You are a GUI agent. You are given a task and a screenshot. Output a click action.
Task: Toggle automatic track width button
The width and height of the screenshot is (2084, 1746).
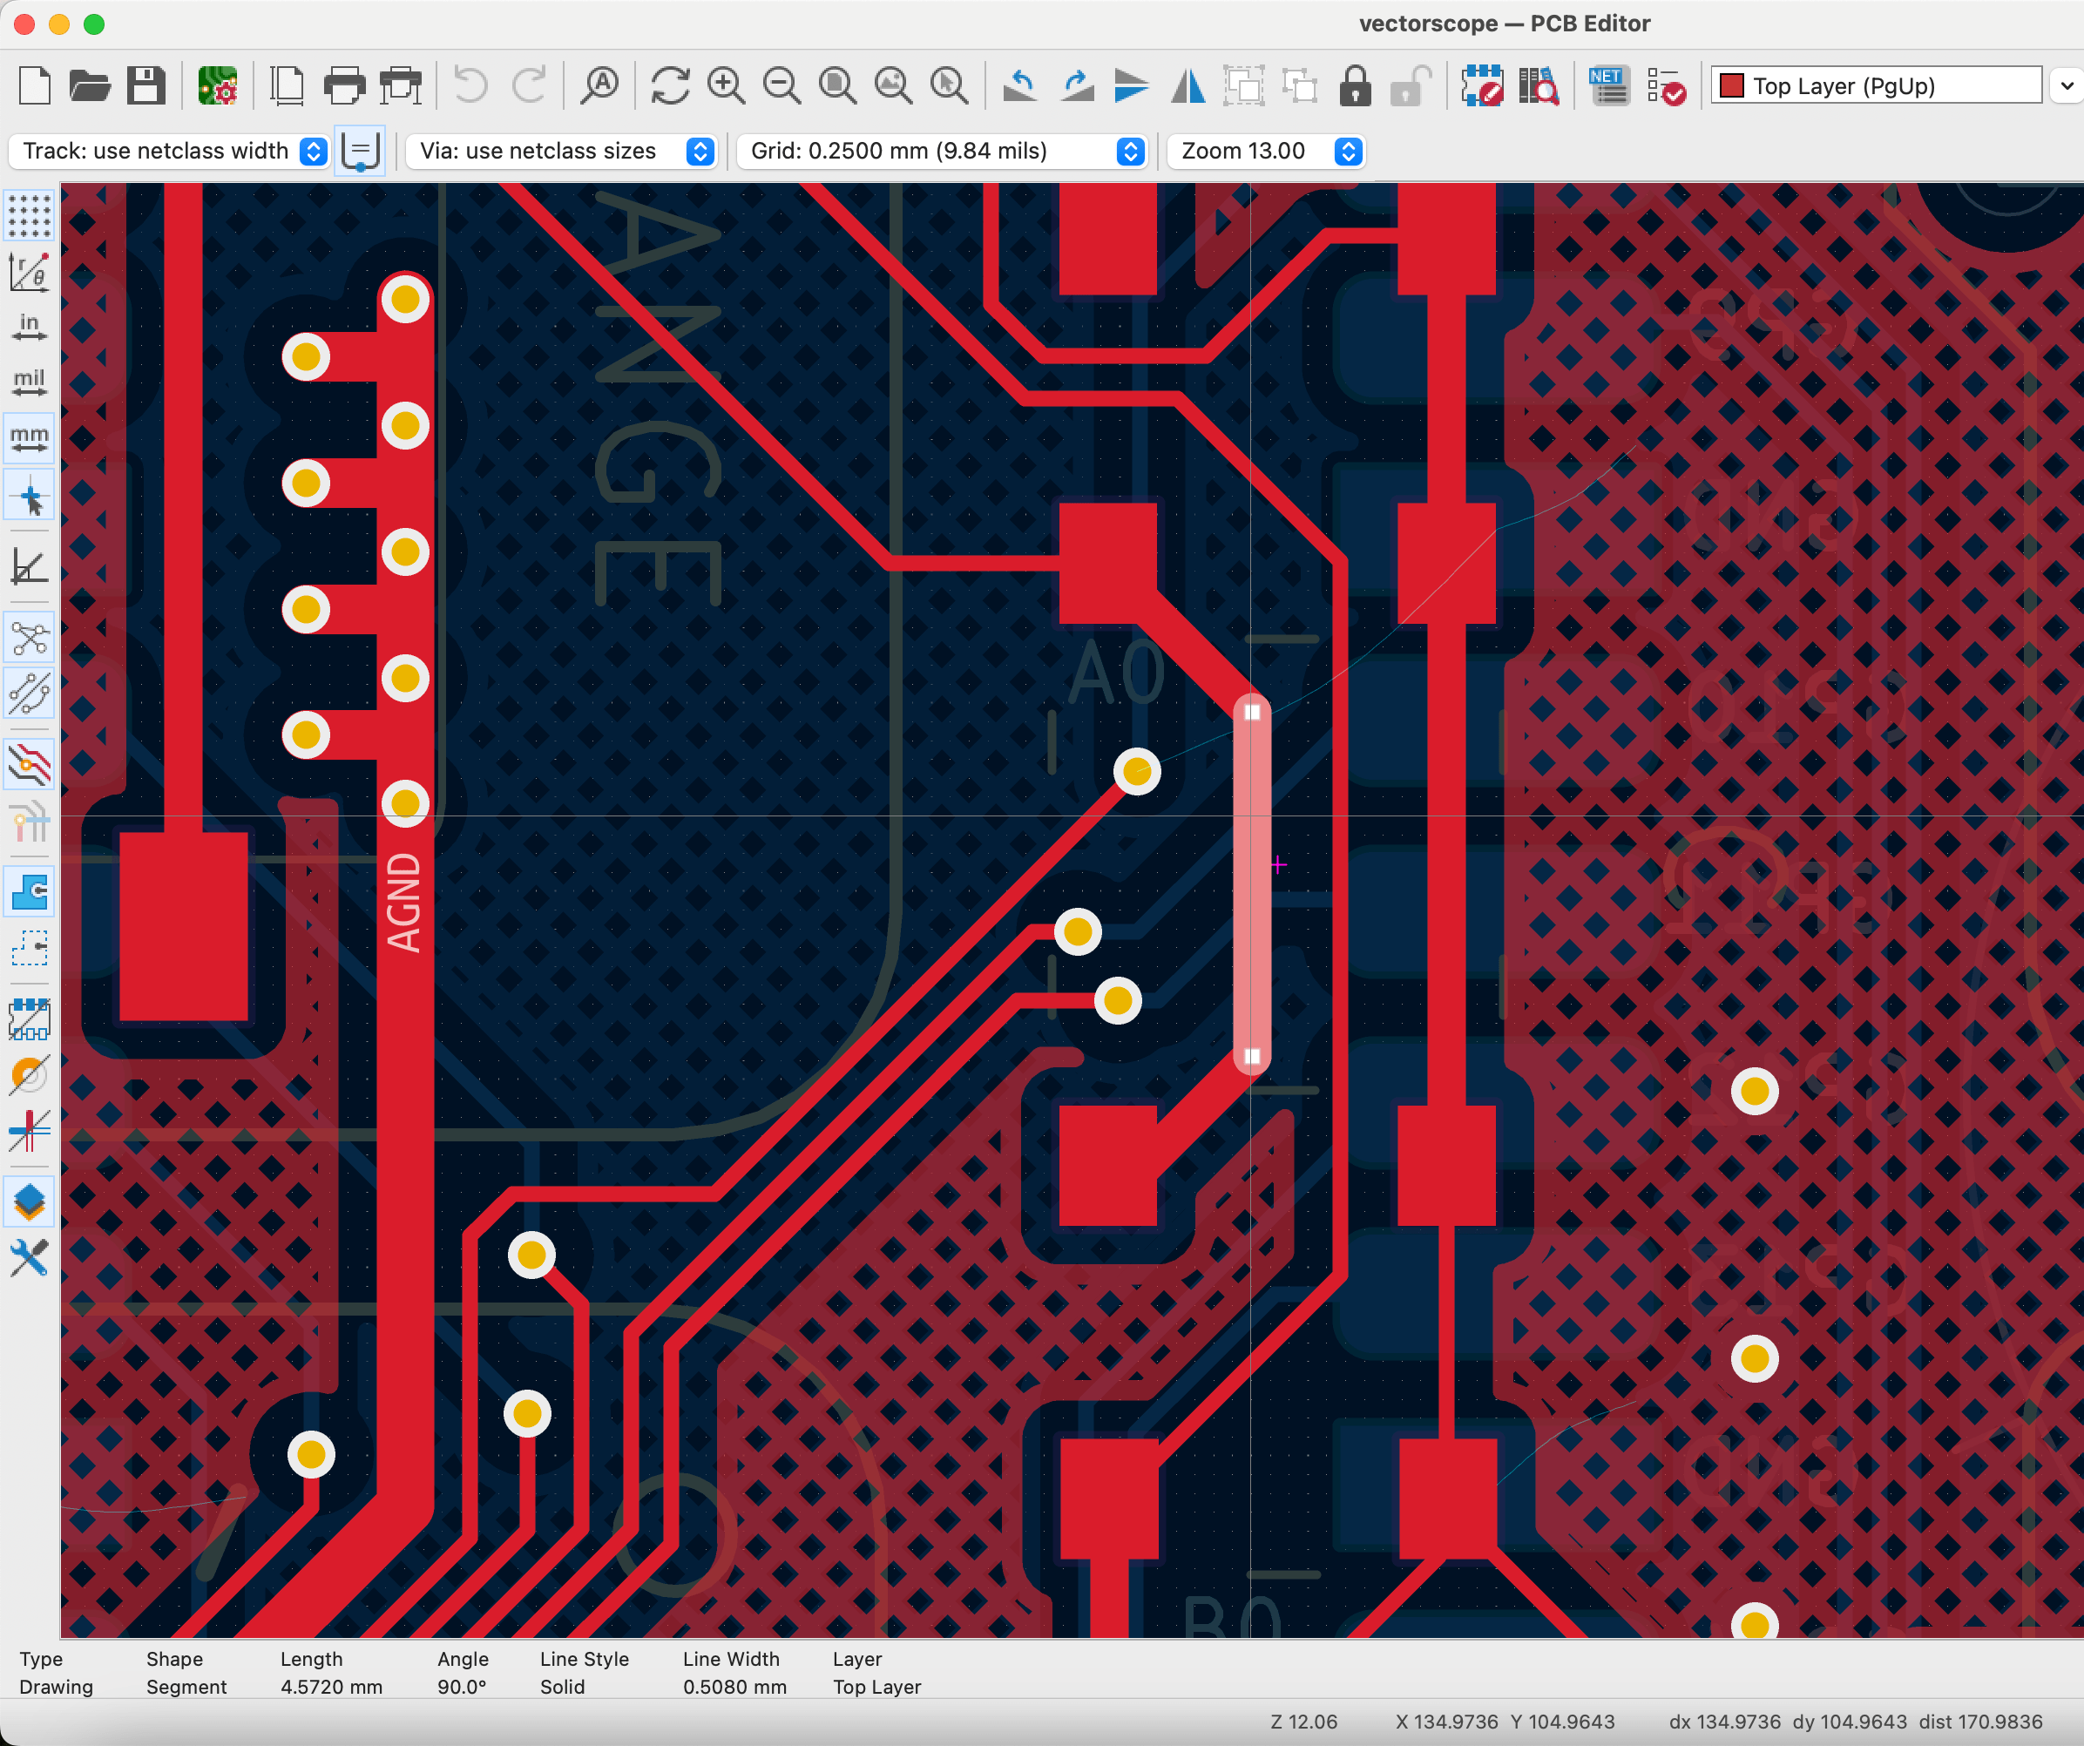tap(359, 151)
